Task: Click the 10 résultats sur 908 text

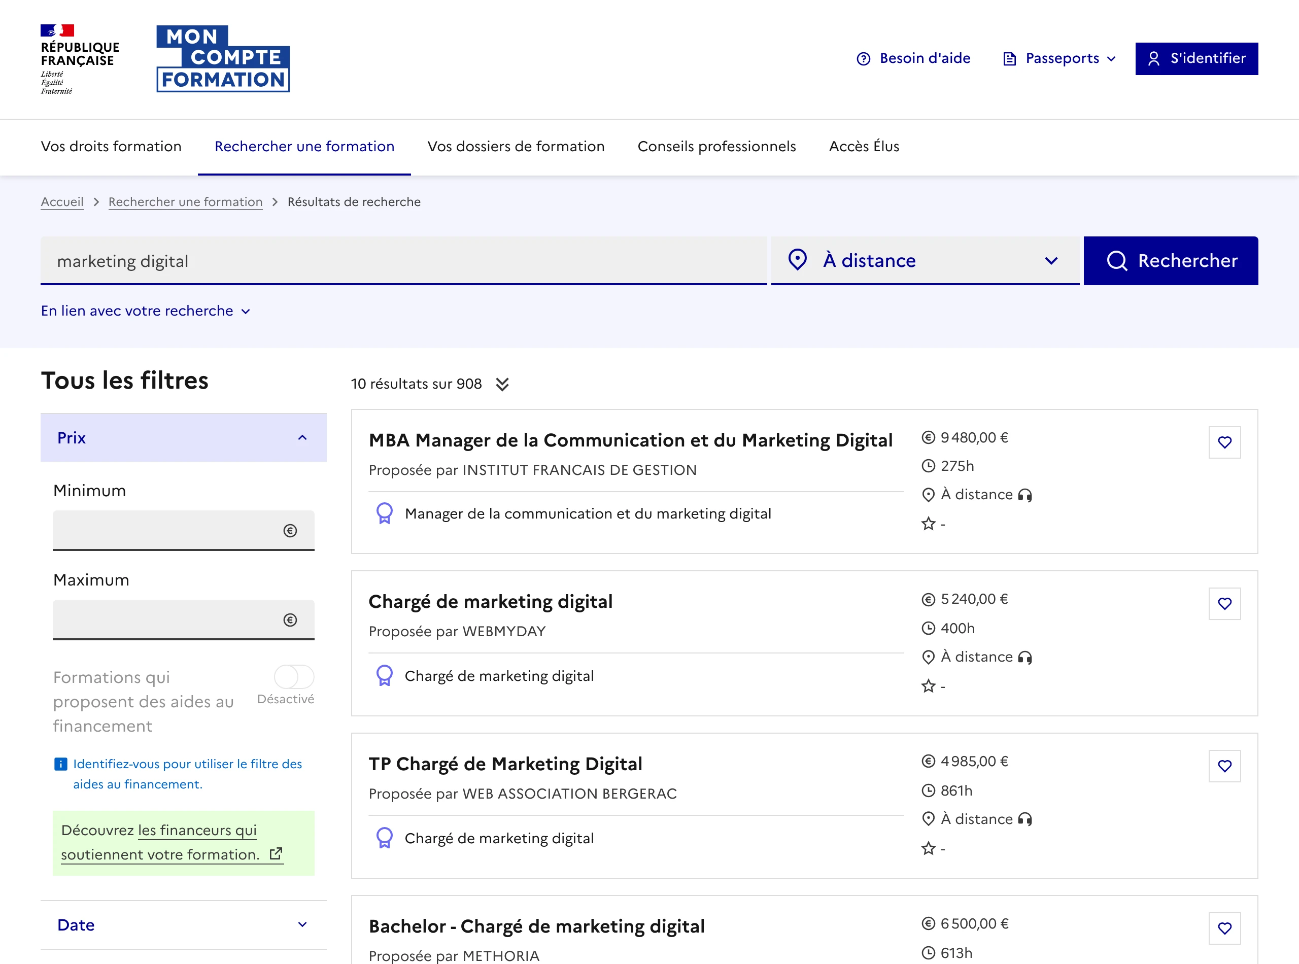Action: (x=416, y=384)
